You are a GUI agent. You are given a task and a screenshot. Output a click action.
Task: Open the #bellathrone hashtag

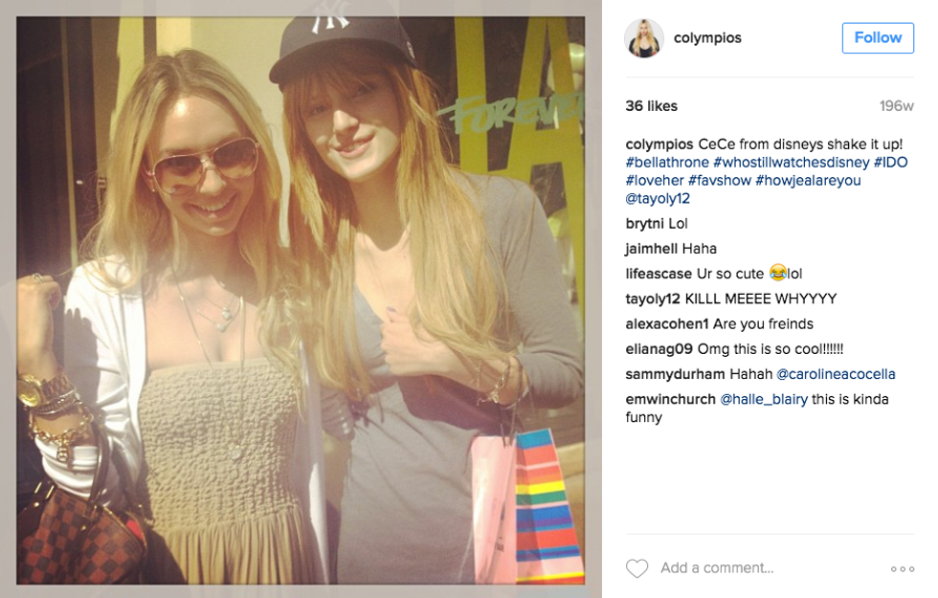coord(667,162)
